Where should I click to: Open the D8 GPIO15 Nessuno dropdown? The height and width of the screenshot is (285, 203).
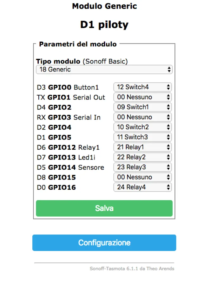click(x=142, y=177)
